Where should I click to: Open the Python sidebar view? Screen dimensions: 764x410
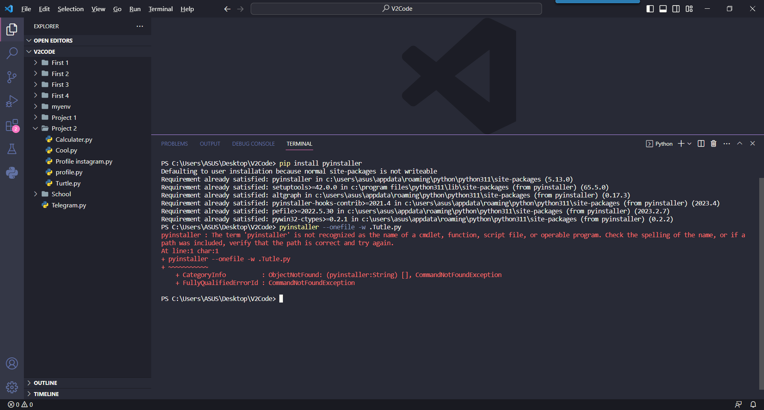tap(12, 173)
